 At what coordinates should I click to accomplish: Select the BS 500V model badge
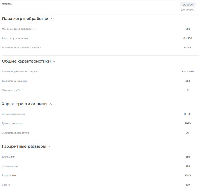[x=188, y=5]
